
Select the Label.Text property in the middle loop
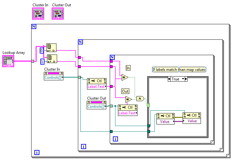coord(97,87)
